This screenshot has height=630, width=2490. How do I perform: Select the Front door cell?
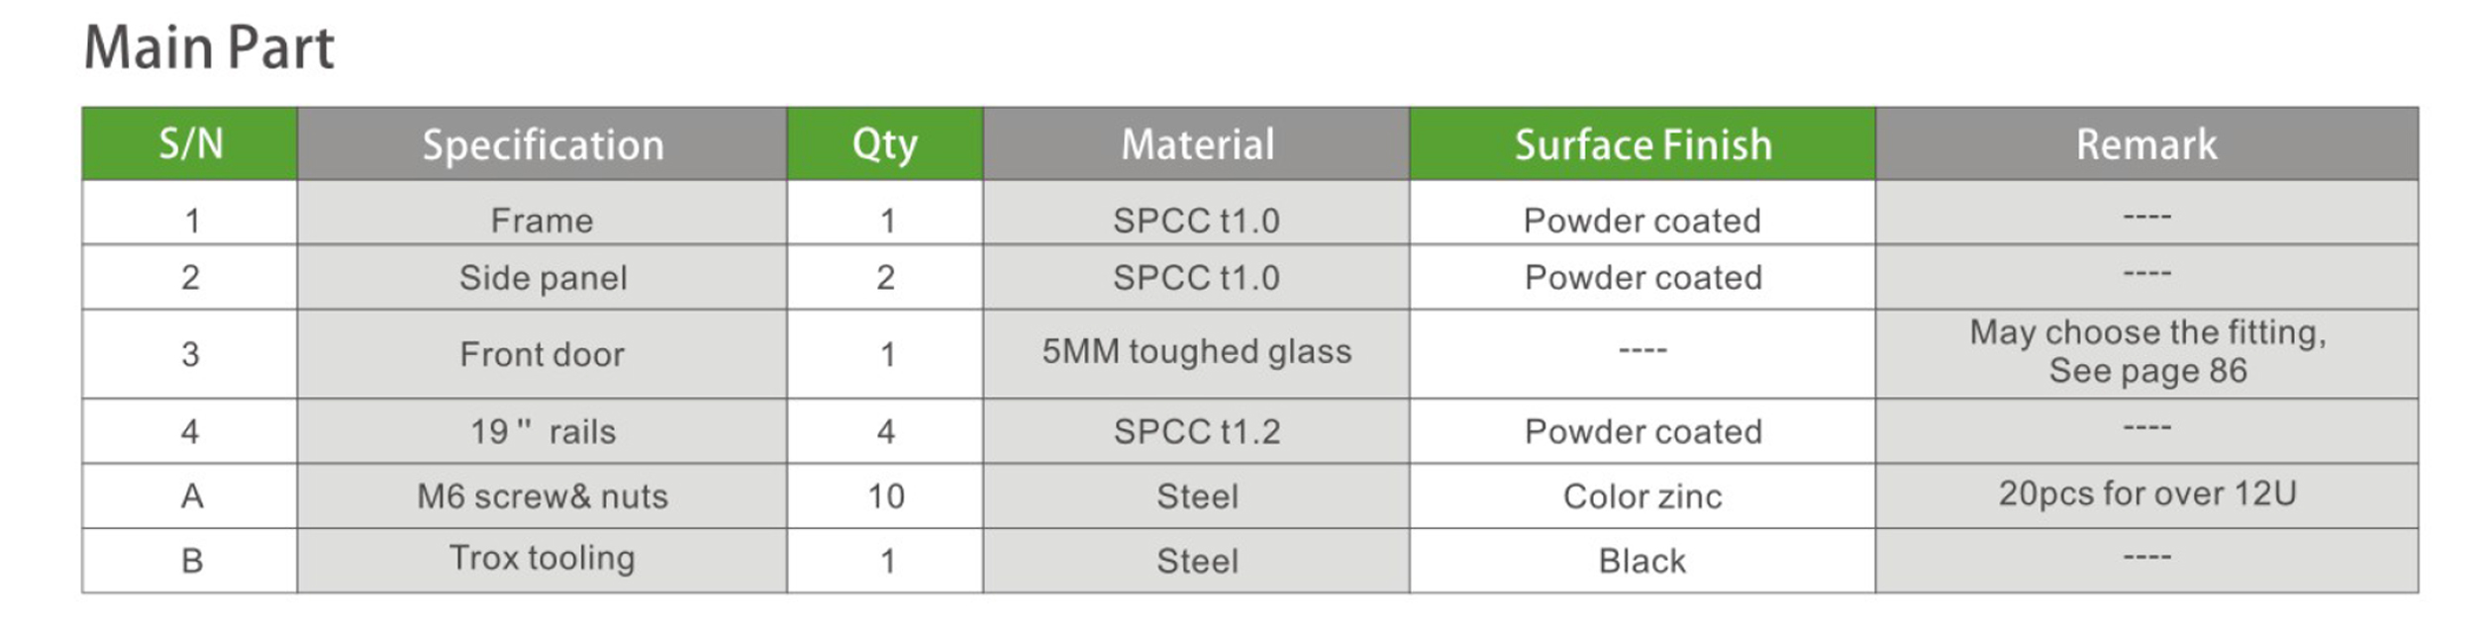tap(542, 354)
